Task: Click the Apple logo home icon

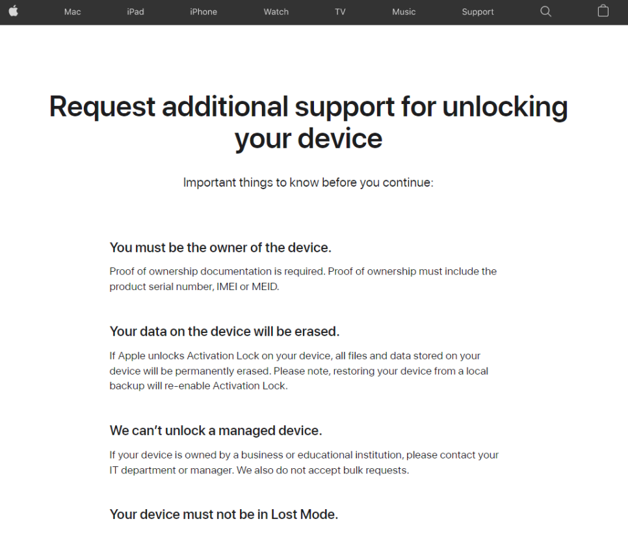Action: [x=13, y=11]
